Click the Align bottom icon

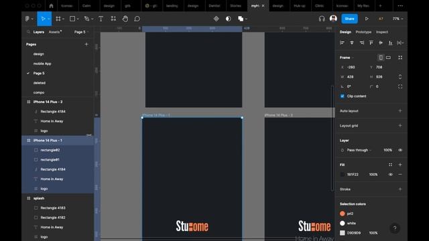pyautogui.click(x=390, y=43)
